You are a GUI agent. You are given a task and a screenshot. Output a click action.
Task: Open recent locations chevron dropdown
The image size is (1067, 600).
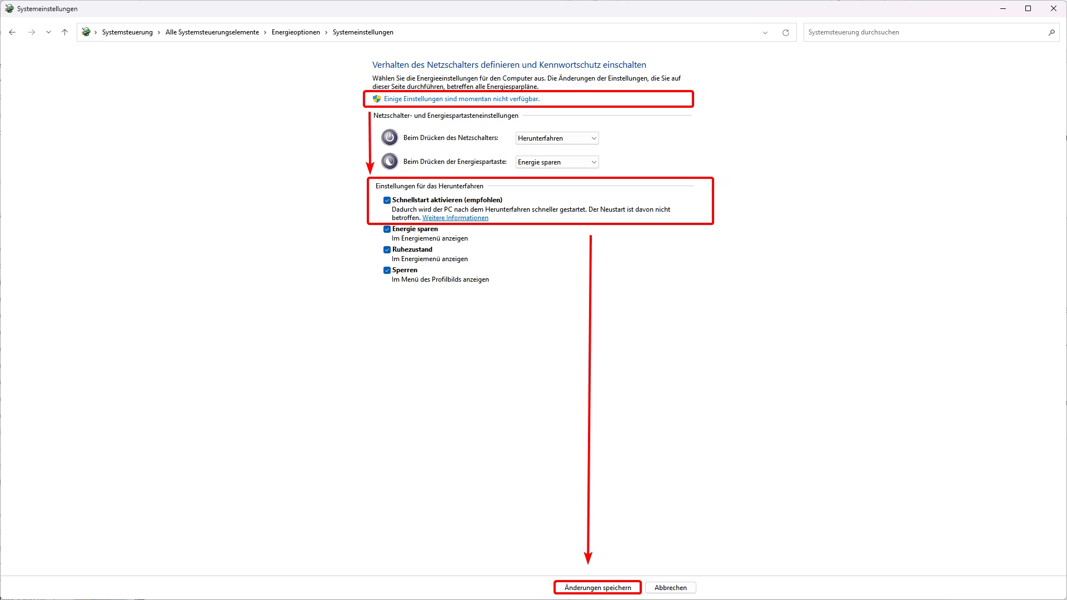(48, 32)
